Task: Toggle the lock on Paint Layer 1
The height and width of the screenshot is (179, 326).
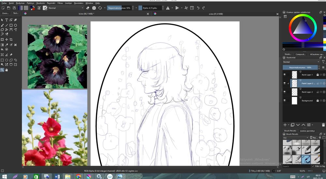Action: tap(318, 75)
